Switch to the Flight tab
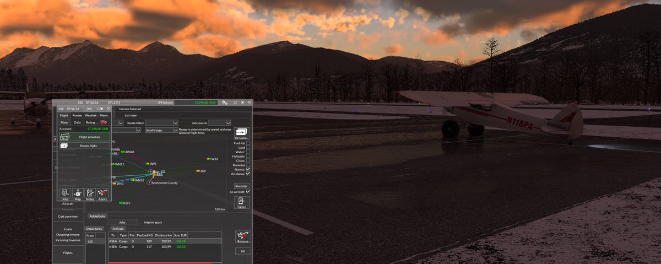 (x=64, y=115)
